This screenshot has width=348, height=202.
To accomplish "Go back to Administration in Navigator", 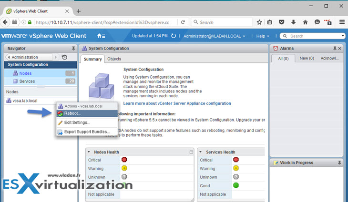I will click(29, 57).
